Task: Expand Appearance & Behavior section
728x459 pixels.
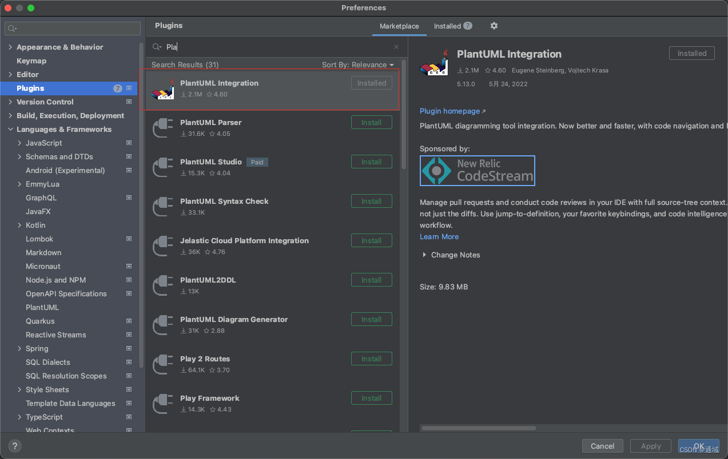Action: click(x=10, y=47)
